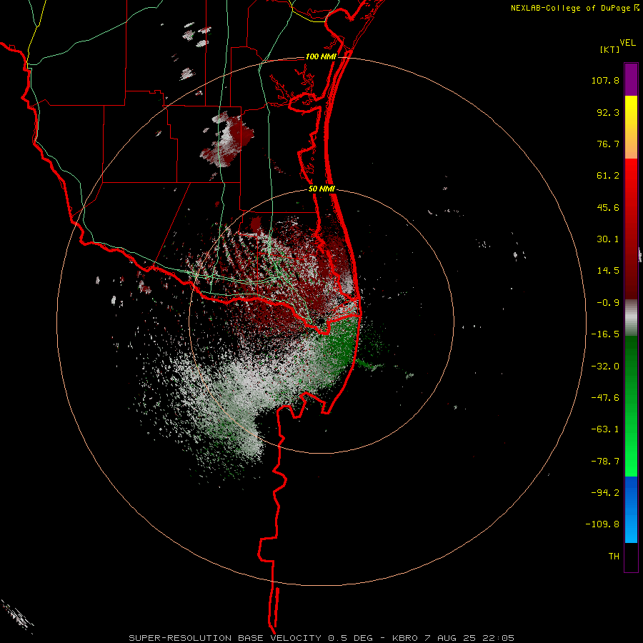Viewport: 643px width, 643px height.
Task: Click the -109.8 legend value
Action: click(x=603, y=524)
